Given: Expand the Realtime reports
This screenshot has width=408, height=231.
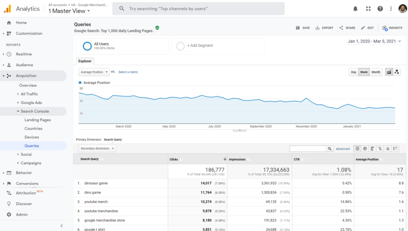Looking at the screenshot, I should point(4,54).
